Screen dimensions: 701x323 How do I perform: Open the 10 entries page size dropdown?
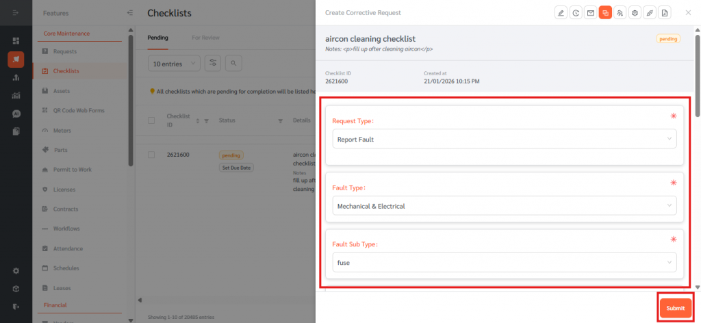click(x=174, y=64)
